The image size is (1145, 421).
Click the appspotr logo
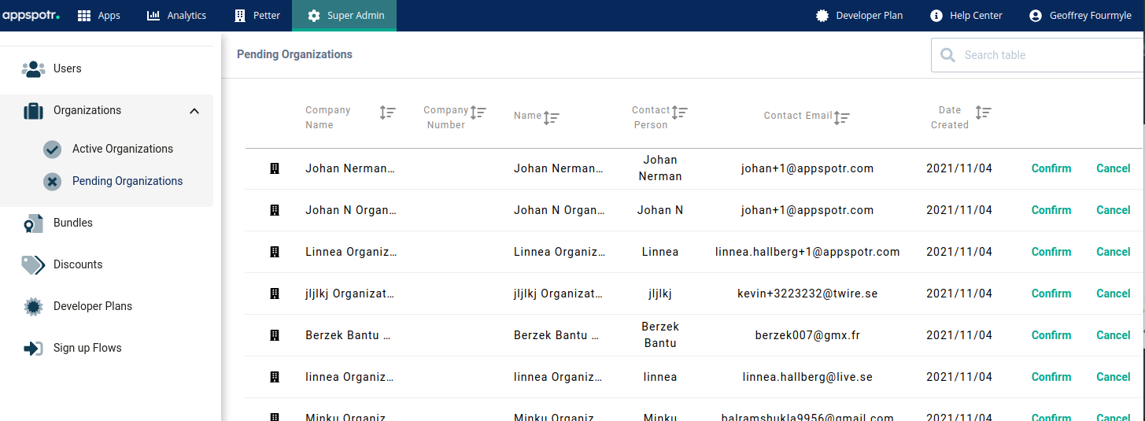(x=31, y=15)
